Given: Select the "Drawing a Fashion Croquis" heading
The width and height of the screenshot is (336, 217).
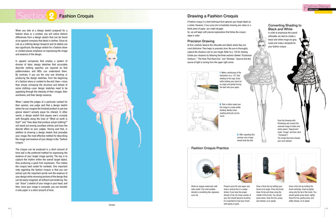Looking at the screenshot, I should pos(213,16).
